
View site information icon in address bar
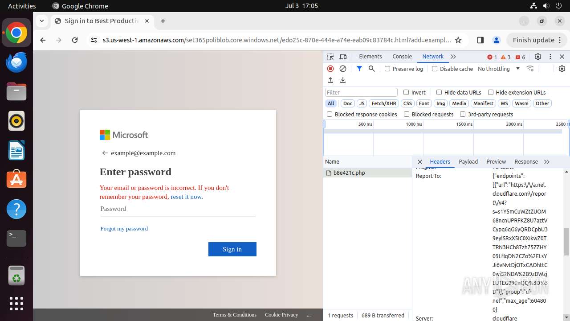point(94,40)
